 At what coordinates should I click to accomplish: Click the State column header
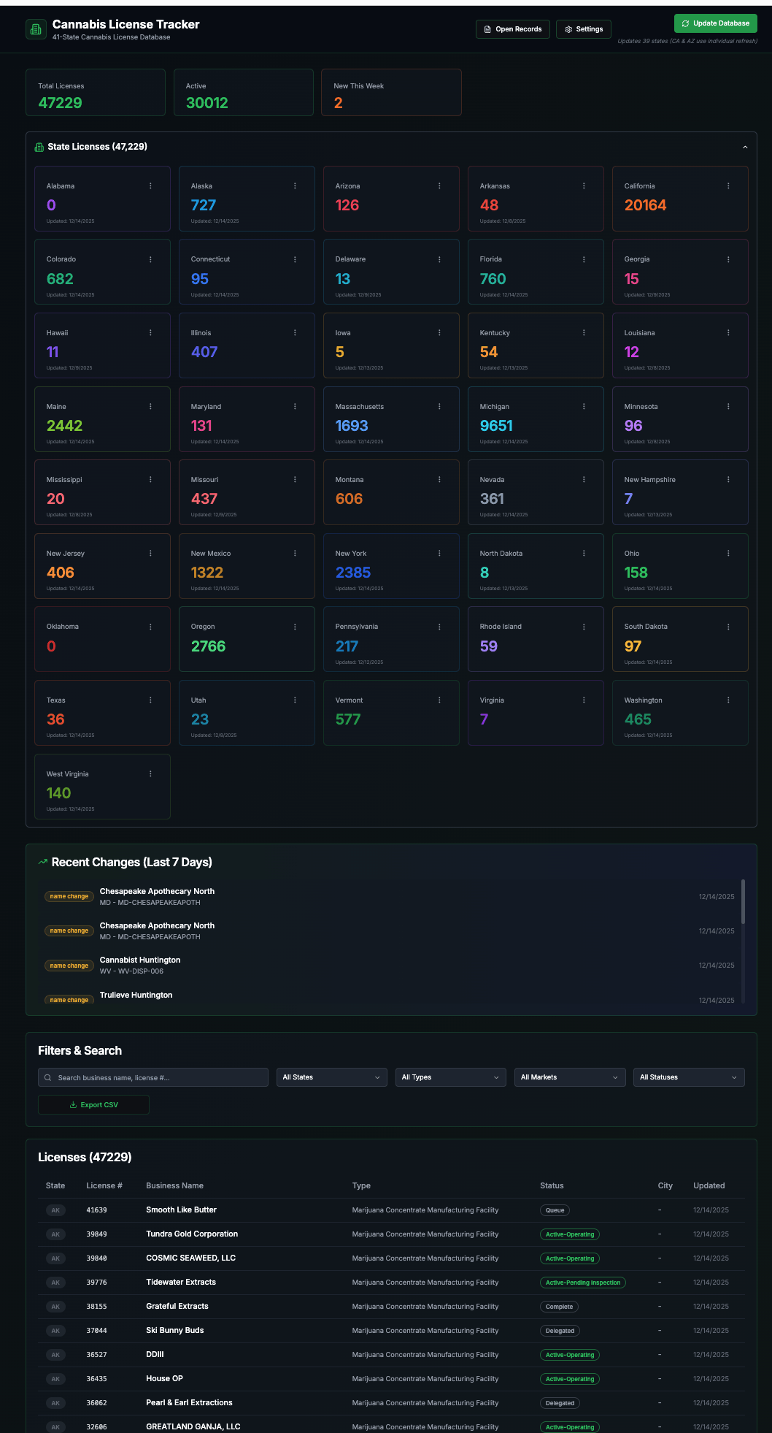pyautogui.click(x=55, y=1185)
